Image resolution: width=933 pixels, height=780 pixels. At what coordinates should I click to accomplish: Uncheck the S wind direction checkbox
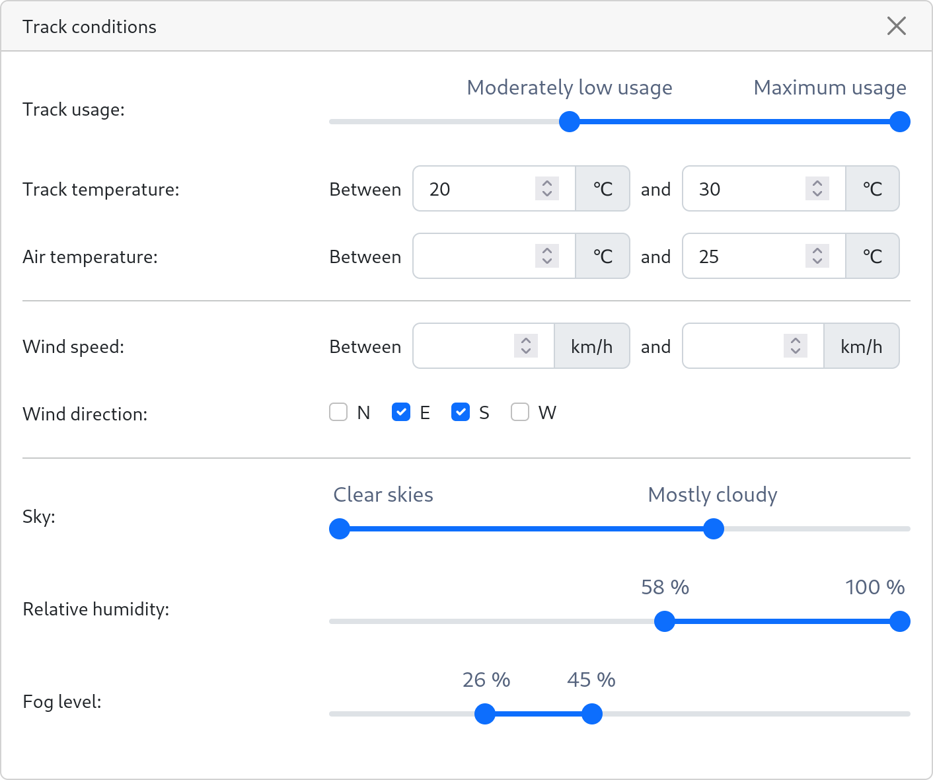pyautogui.click(x=461, y=412)
